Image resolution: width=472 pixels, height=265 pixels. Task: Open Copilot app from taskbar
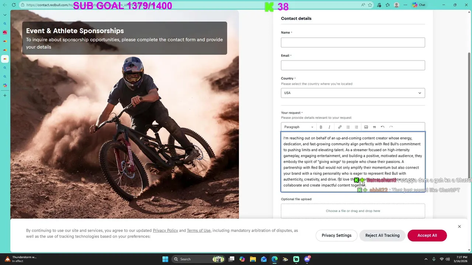click(242, 259)
